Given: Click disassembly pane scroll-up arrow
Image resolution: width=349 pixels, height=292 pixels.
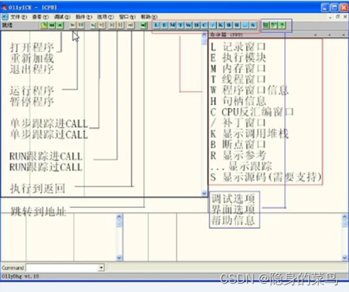Looking at the screenshot, I should coord(204,35).
